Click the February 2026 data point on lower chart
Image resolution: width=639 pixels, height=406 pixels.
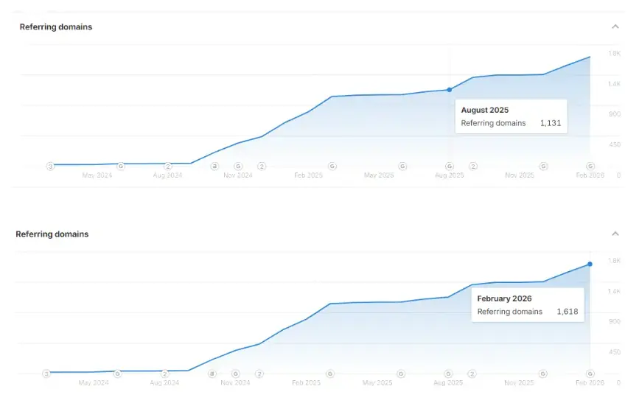coord(590,264)
